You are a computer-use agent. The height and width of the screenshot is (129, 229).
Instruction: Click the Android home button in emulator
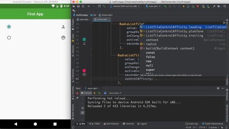pos(35,124)
